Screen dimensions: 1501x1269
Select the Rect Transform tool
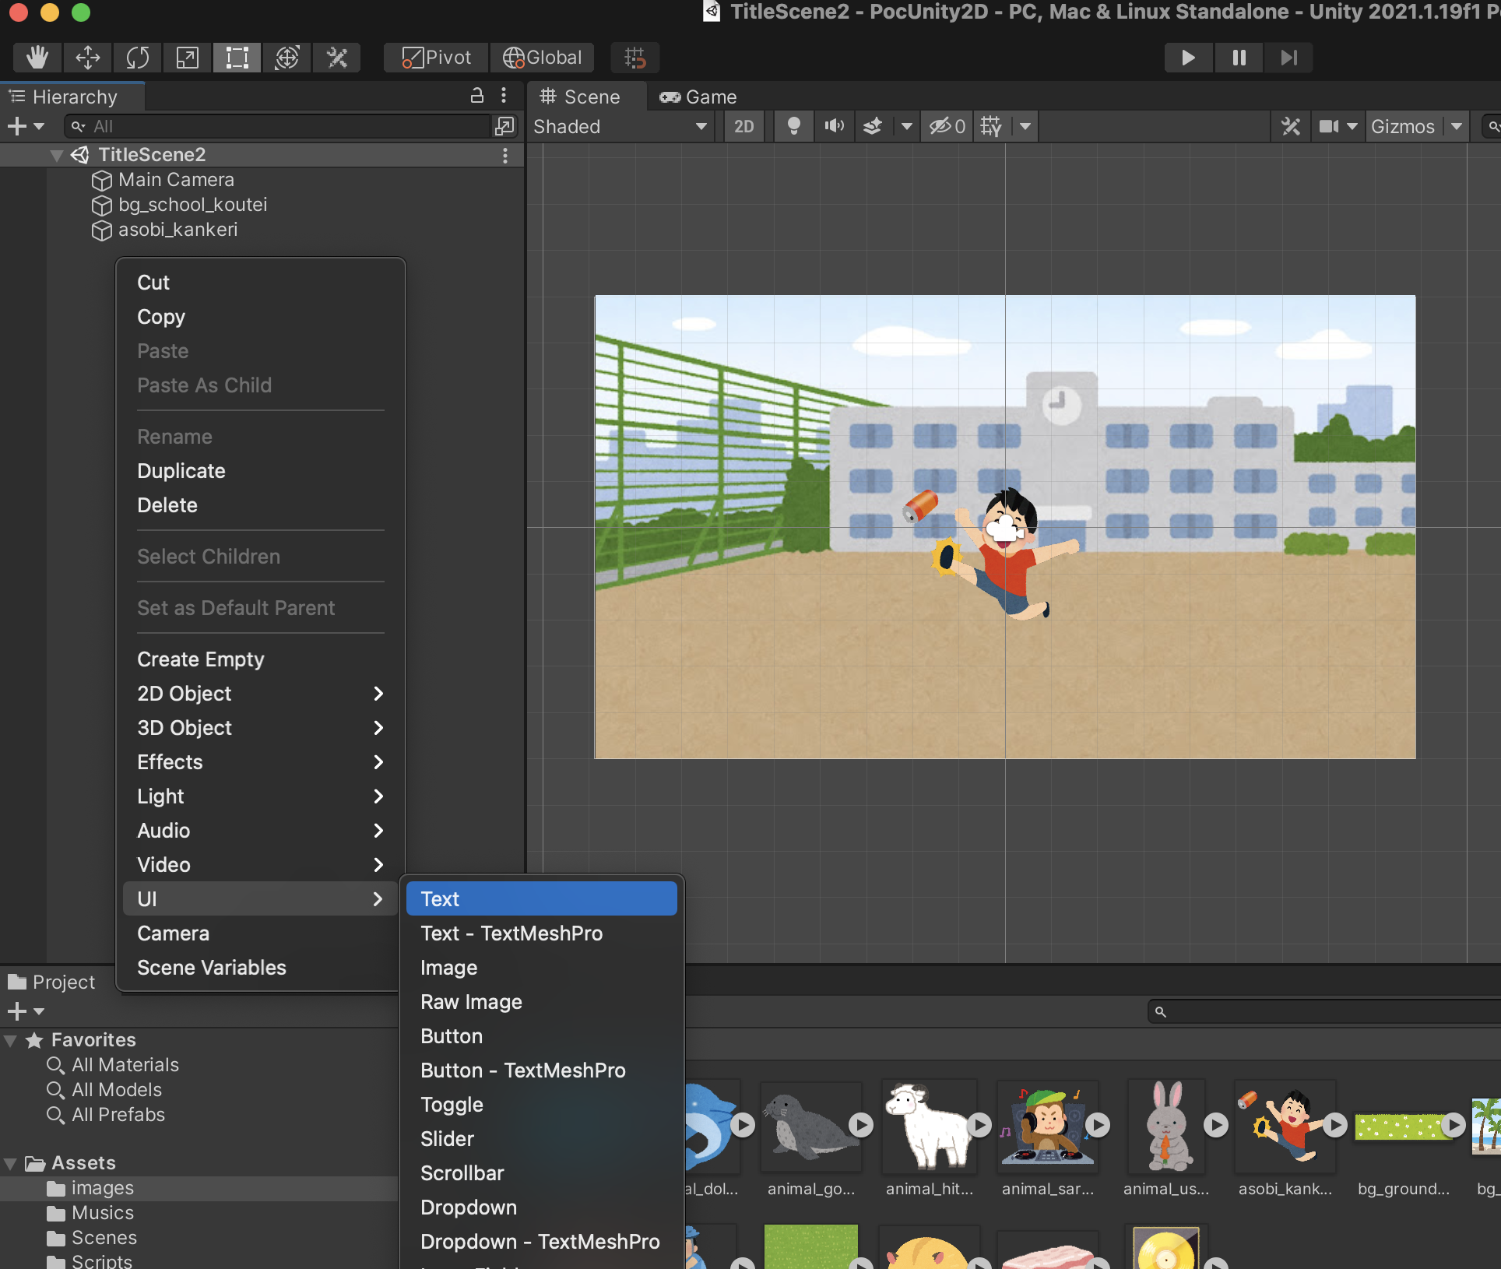[237, 58]
